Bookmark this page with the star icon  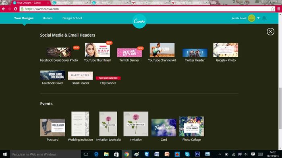coord(272,9)
